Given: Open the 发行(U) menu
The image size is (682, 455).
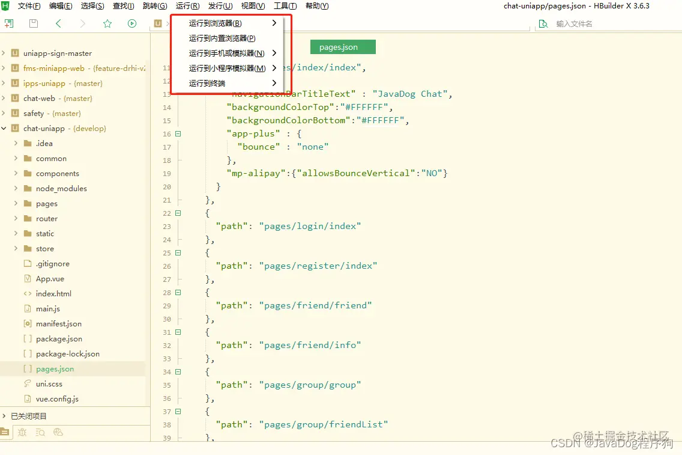Looking at the screenshot, I should click(x=220, y=5).
